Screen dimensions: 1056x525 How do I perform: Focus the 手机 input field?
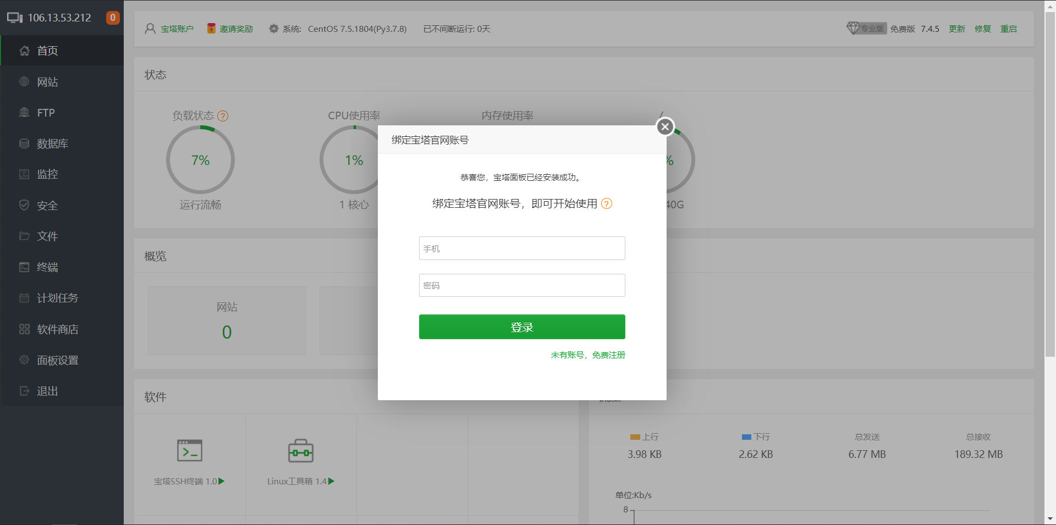coord(522,248)
